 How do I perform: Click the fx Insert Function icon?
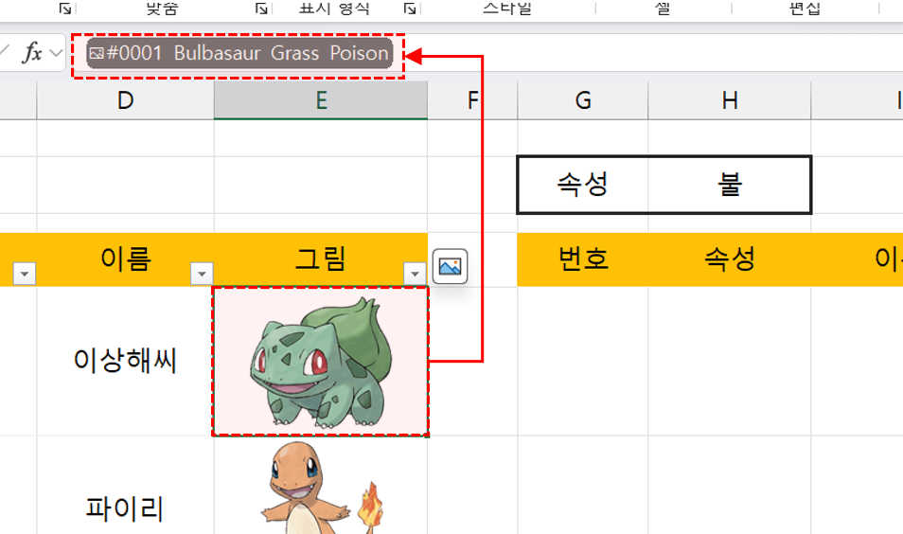tap(31, 53)
